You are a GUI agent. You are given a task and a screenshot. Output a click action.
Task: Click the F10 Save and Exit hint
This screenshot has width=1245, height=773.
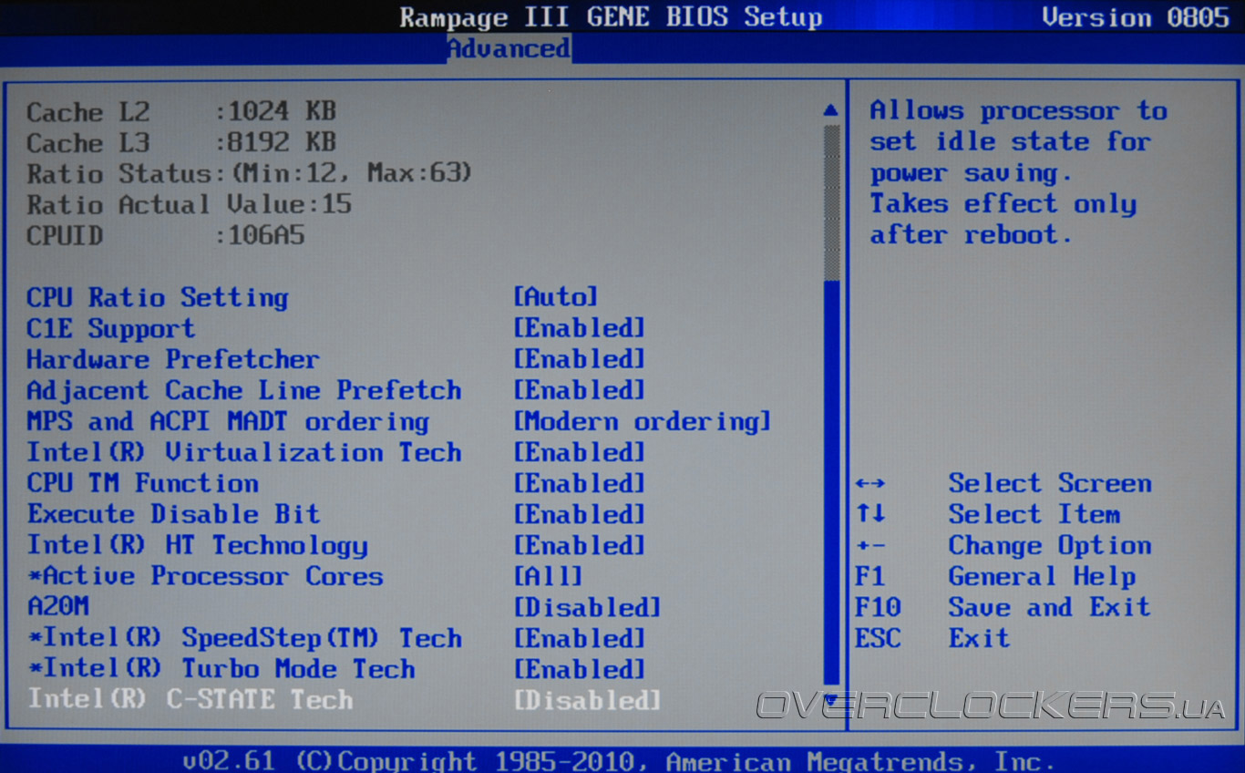click(x=1003, y=607)
